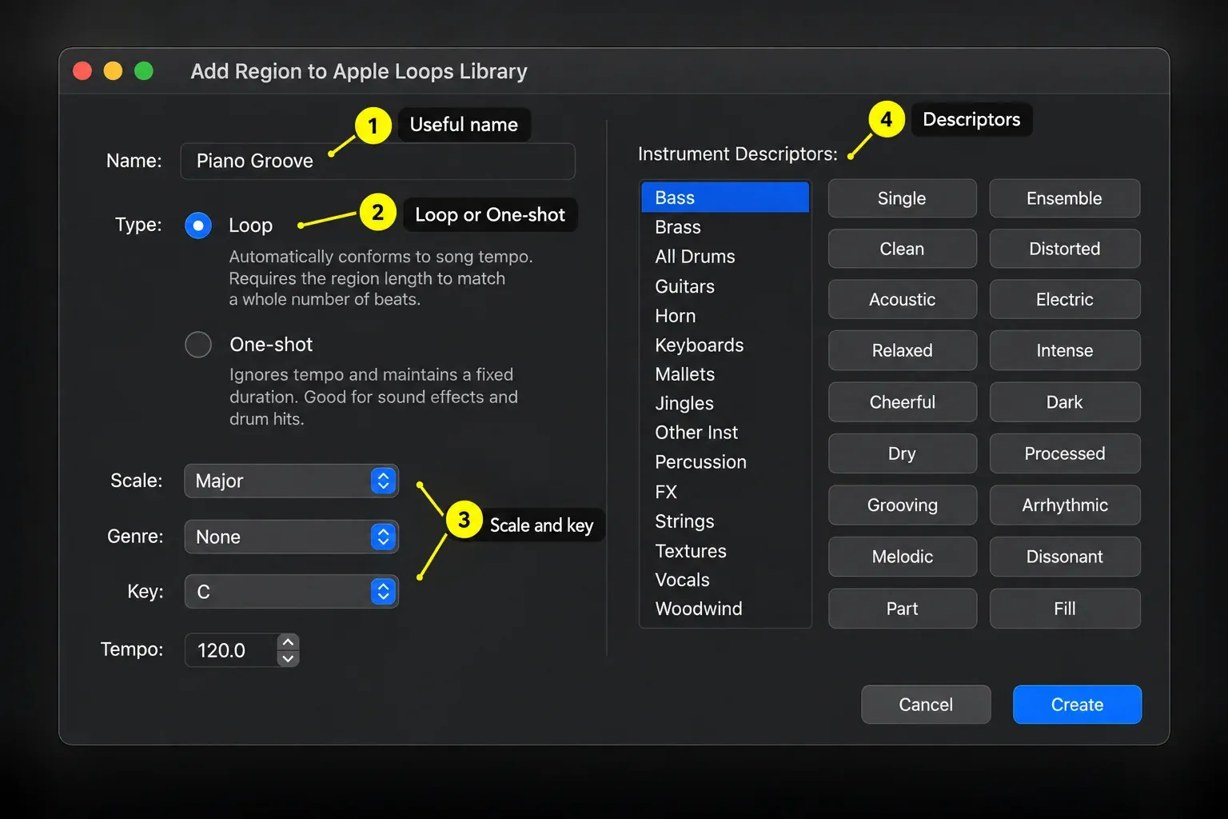This screenshot has height=819, width=1228.
Task: Select Brass in the instrument list
Action: [725, 227]
